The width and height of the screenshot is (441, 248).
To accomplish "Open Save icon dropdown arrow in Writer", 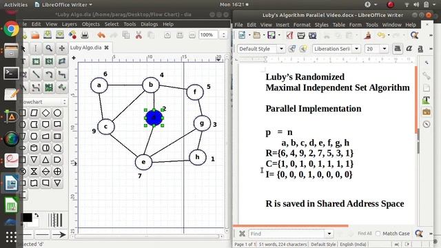I will pos(279,35).
